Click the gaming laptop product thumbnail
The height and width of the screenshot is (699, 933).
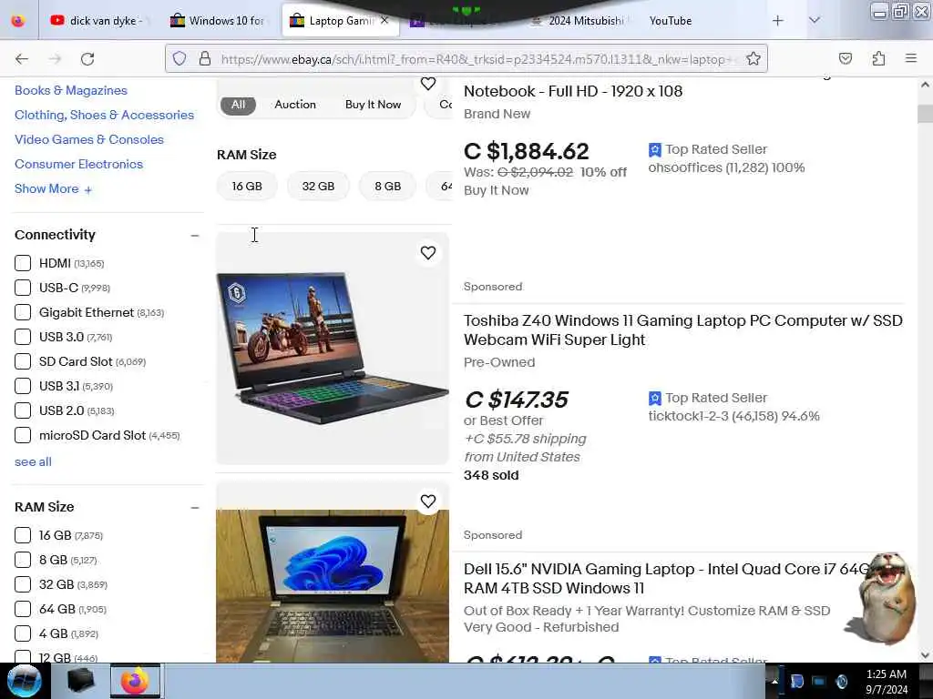(332, 349)
